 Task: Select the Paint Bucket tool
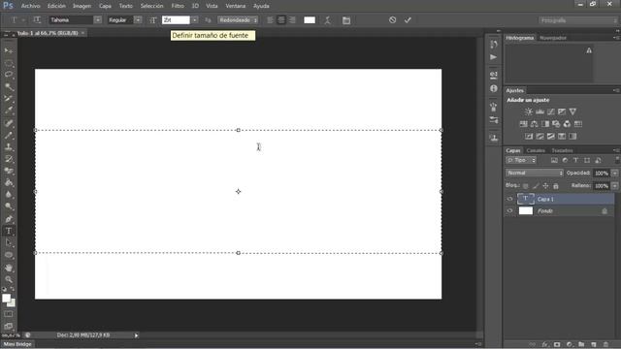click(9, 183)
